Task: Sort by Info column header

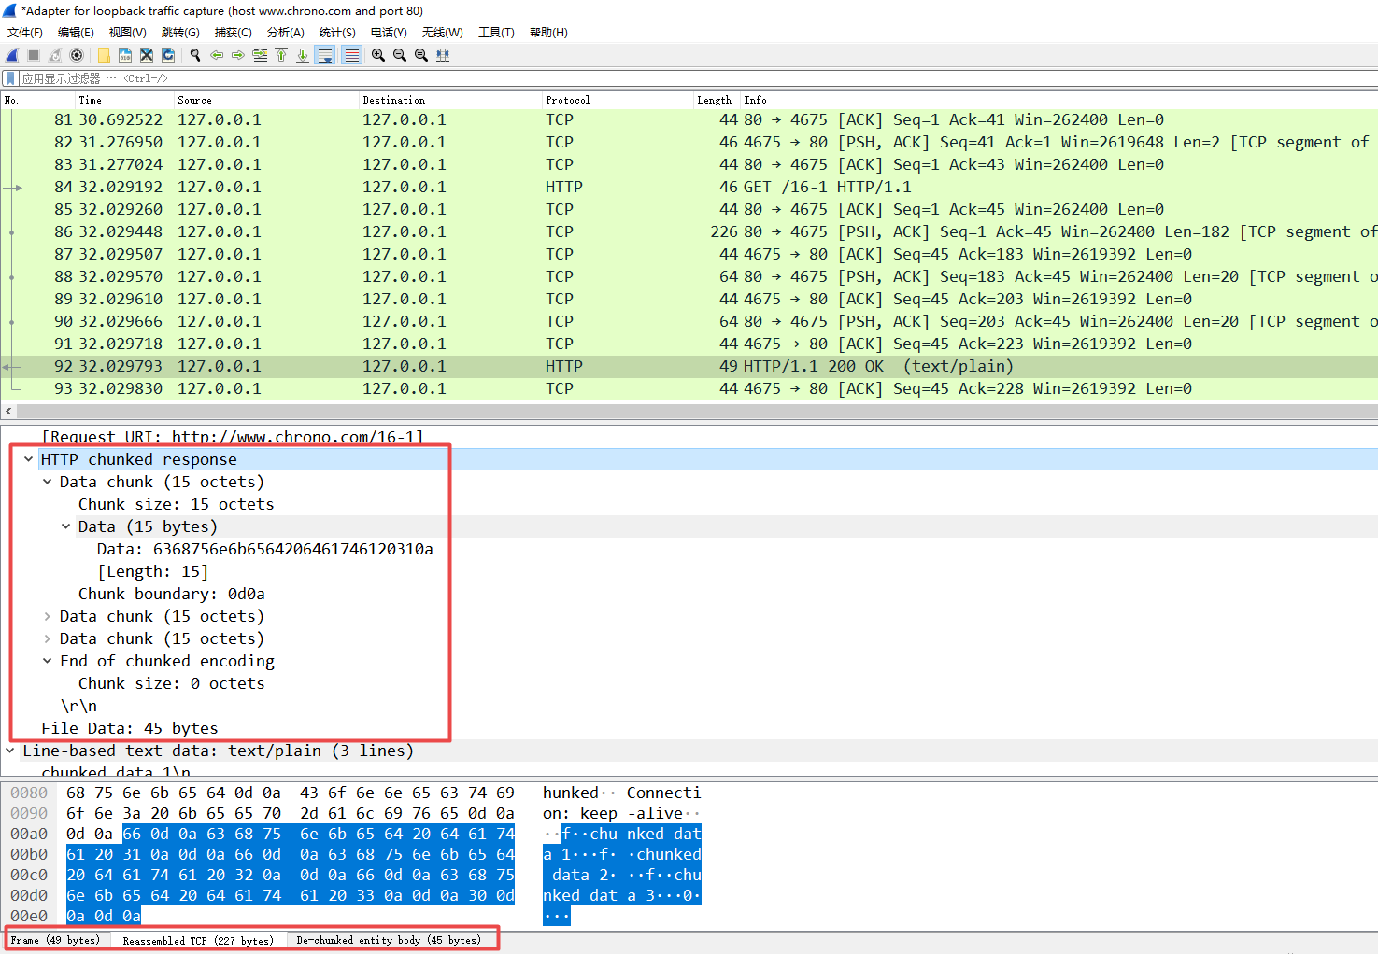Action: pyautogui.click(x=1058, y=100)
